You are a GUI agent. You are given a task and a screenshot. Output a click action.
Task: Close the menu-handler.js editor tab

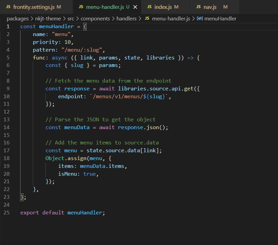point(135,7)
